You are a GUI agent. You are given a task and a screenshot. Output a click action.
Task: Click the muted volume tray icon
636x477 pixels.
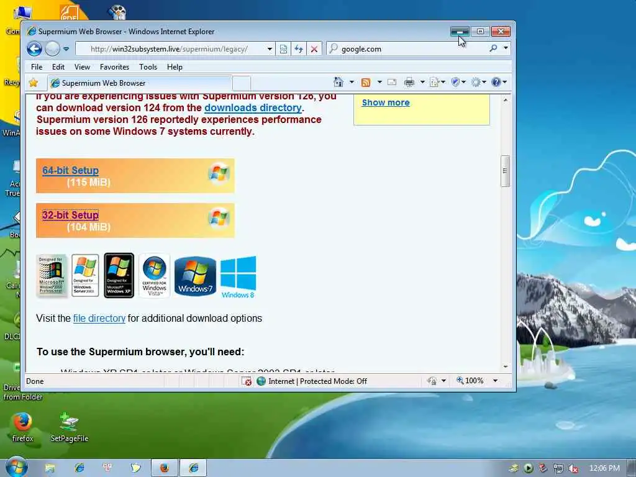click(x=573, y=468)
